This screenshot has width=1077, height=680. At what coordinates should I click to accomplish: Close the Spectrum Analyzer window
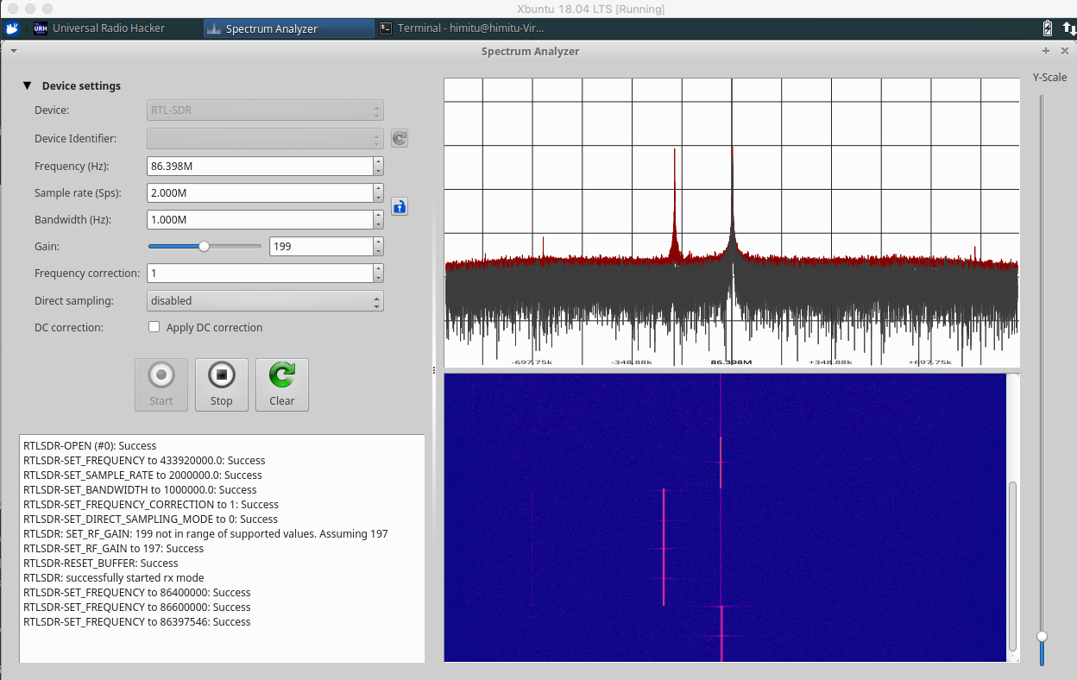coord(1064,51)
